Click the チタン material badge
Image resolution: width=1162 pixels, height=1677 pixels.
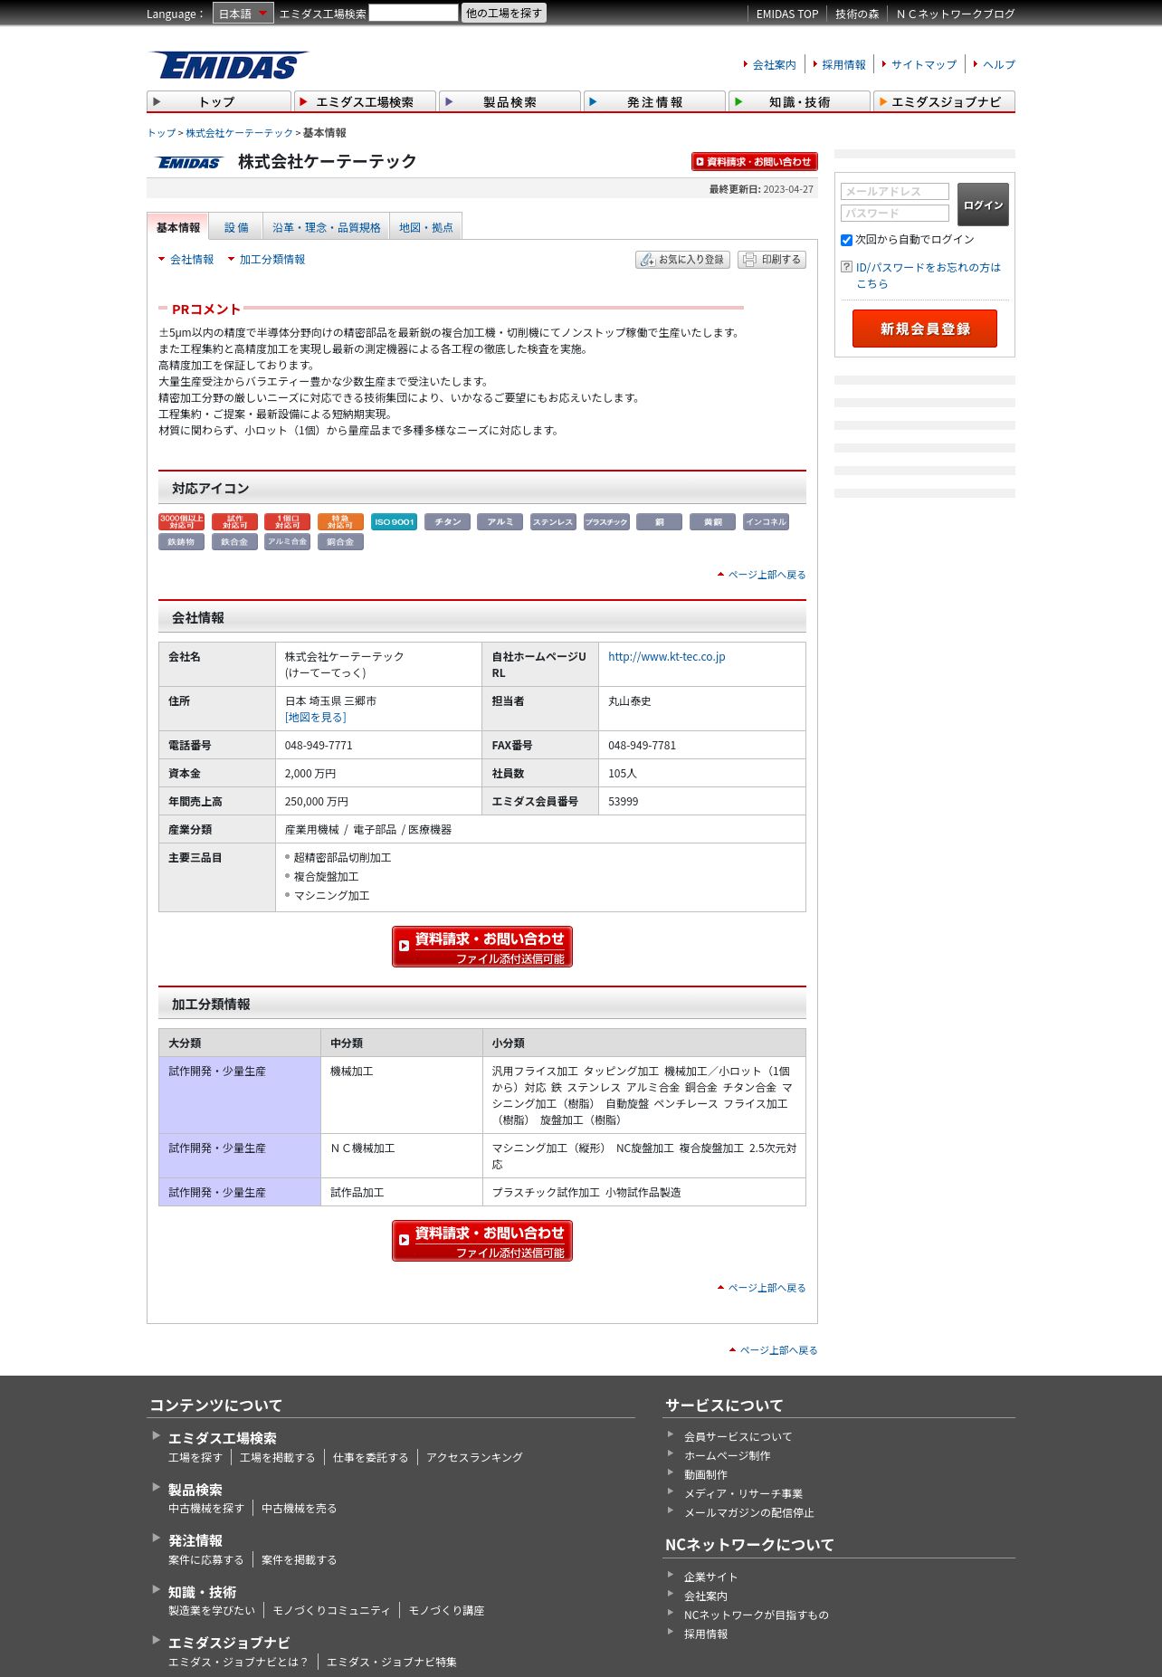click(447, 522)
